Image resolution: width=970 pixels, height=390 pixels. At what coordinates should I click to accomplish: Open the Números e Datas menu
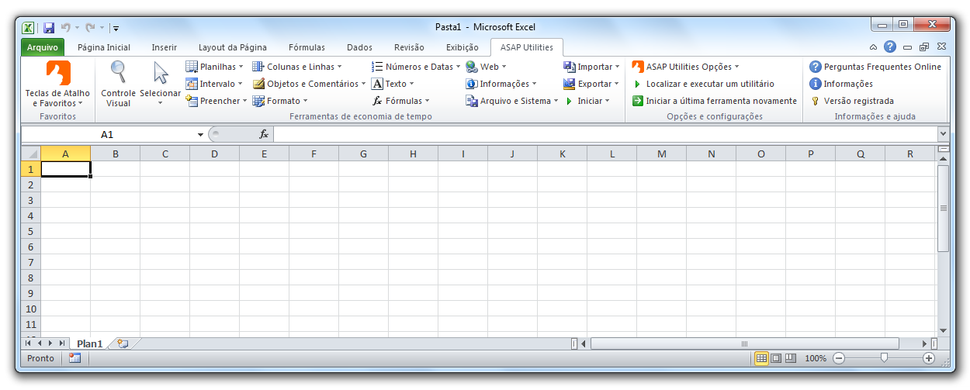tap(416, 67)
